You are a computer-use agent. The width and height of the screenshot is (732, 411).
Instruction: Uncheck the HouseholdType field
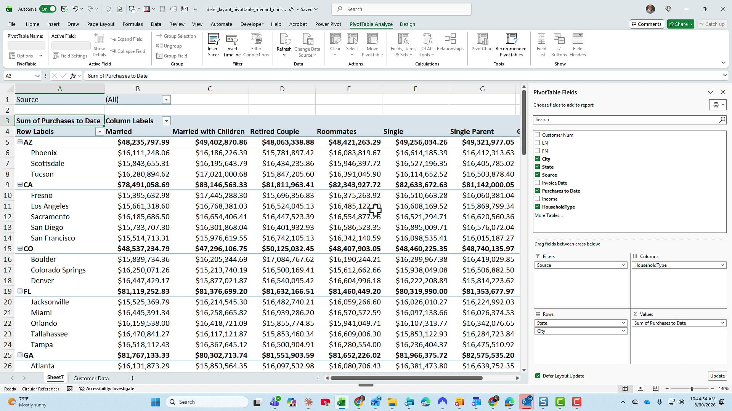pos(537,207)
